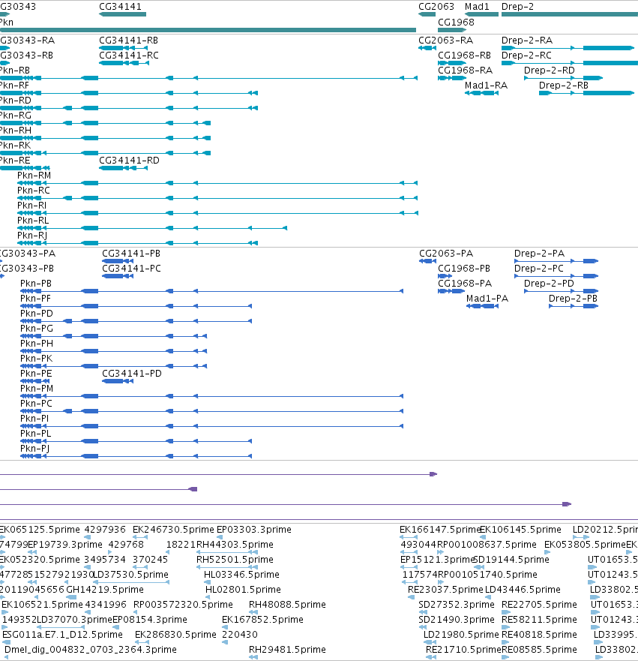Select the Mad1-RA transcript

click(486, 86)
